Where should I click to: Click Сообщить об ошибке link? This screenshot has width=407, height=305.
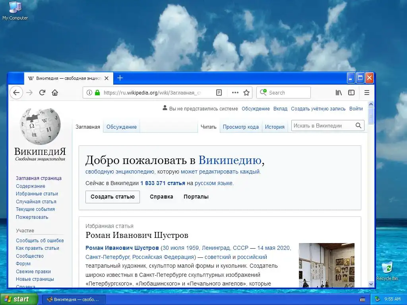coord(40,240)
